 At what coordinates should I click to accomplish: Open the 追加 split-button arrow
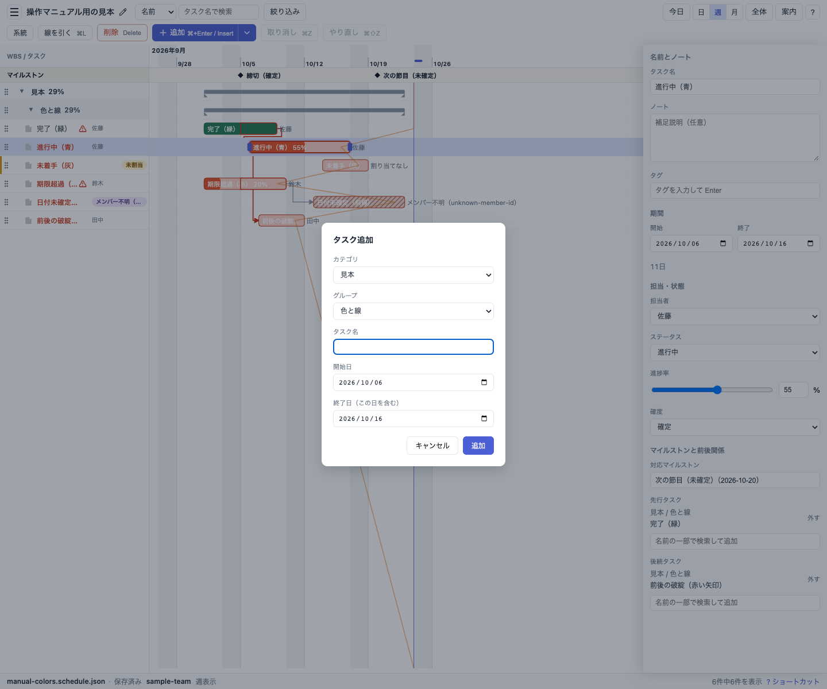247,33
